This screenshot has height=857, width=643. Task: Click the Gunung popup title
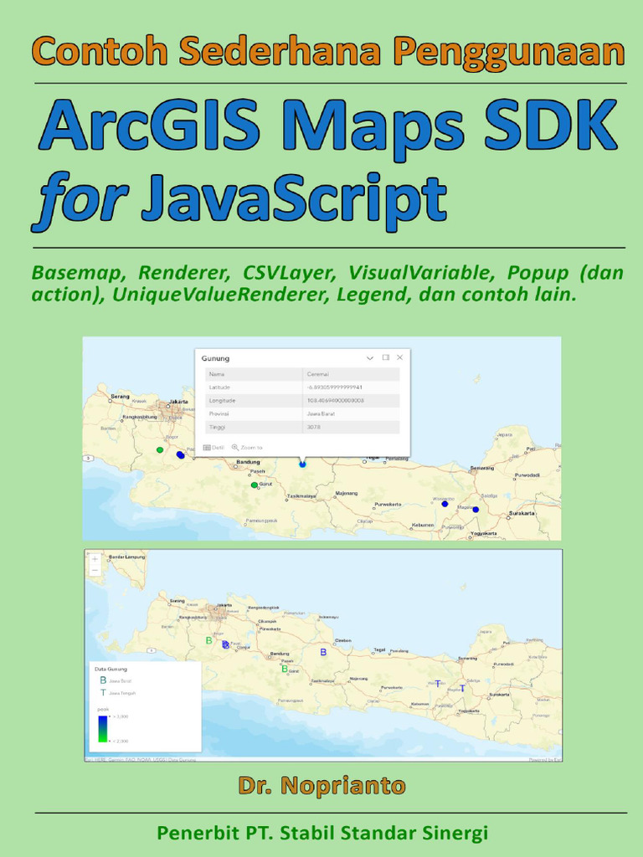[215, 358]
